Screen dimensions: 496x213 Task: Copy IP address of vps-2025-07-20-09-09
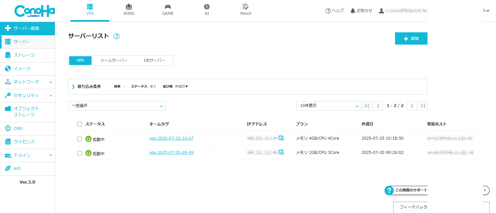pyautogui.click(x=281, y=152)
